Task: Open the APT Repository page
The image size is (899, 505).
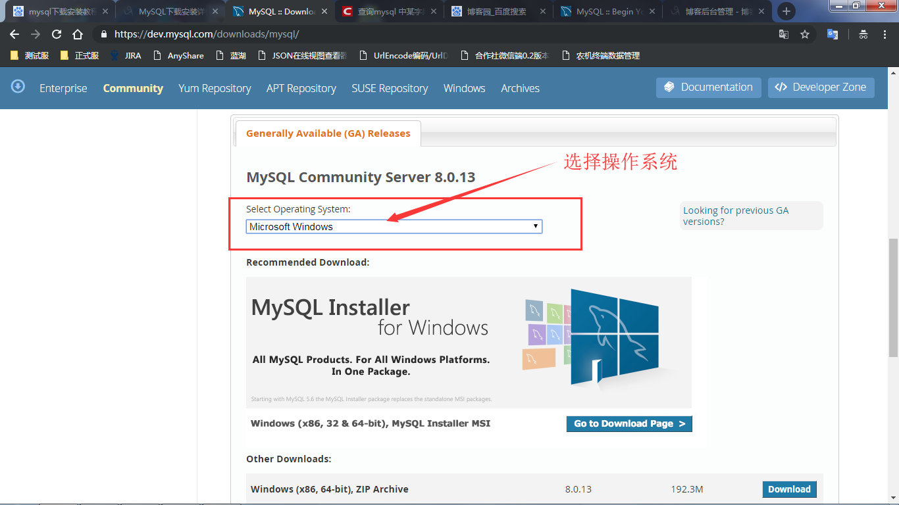Action: 301,88
